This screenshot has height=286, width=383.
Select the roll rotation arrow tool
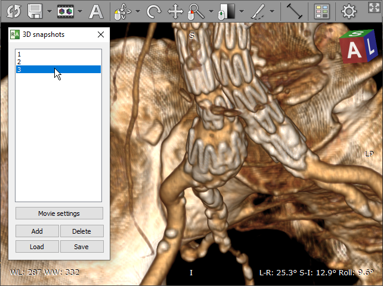154,11
